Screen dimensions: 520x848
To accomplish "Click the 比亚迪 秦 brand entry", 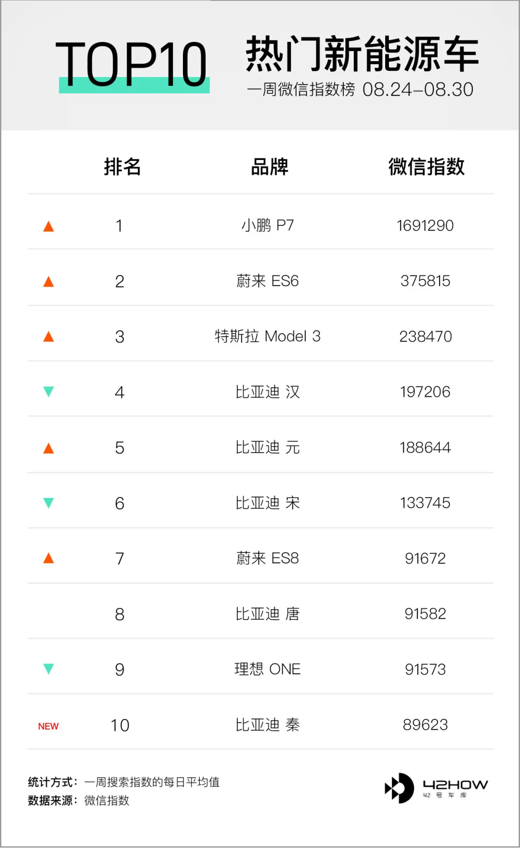I will point(267,725).
